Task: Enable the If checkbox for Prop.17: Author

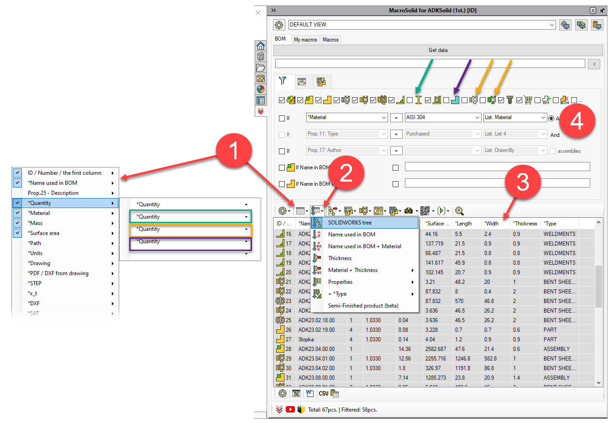Action: (282, 151)
